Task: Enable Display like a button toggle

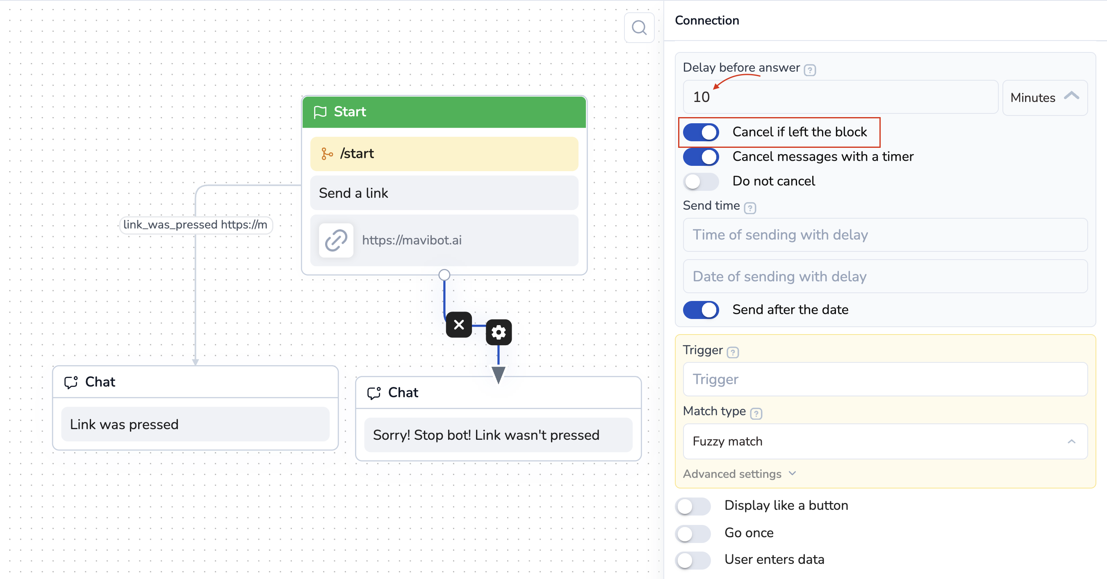Action: [x=693, y=506]
